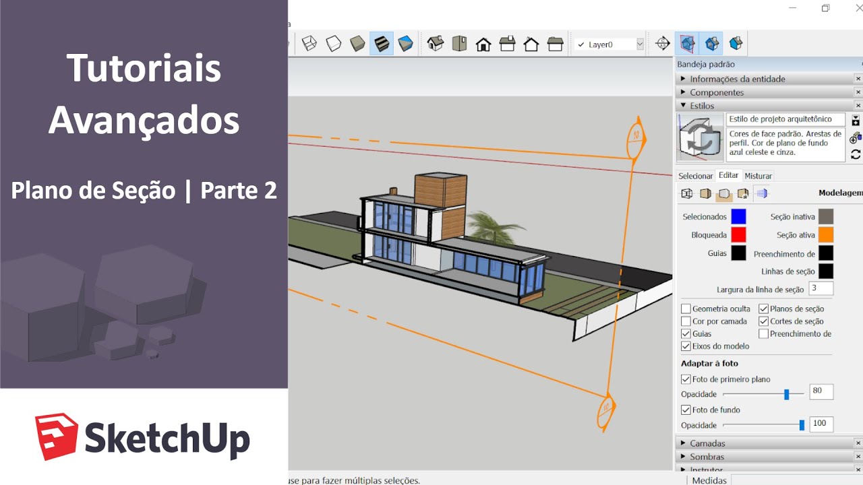Uncheck Foto de primeiro plano checkbox
The image size is (863, 485).
[x=686, y=379]
